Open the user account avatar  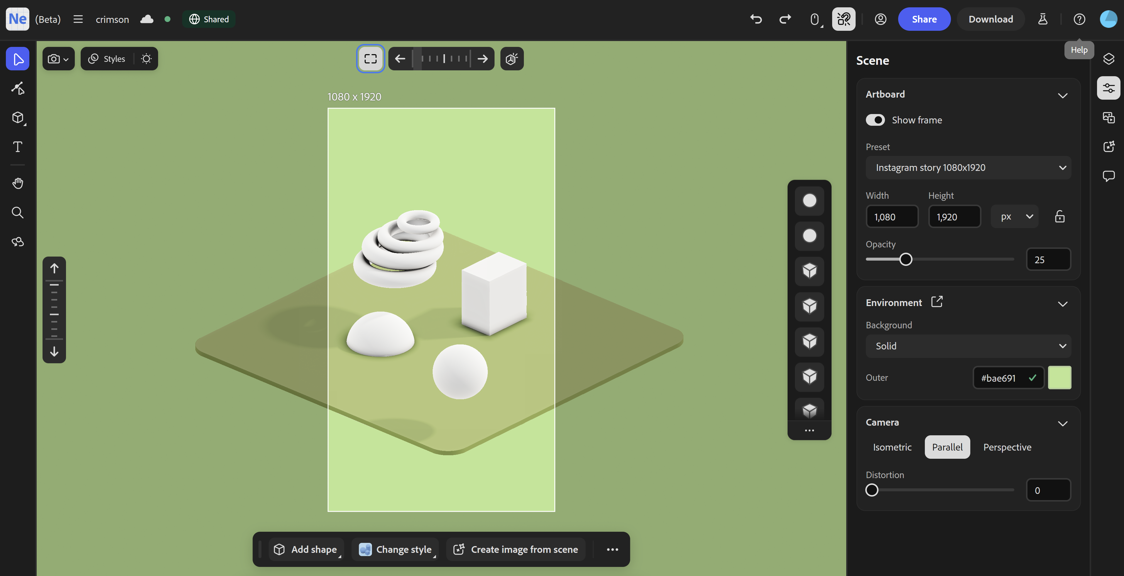coord(1108,19)
